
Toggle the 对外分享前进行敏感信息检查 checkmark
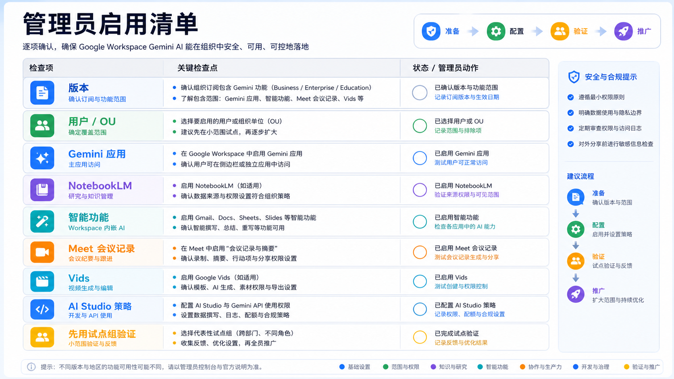(570, 144)
